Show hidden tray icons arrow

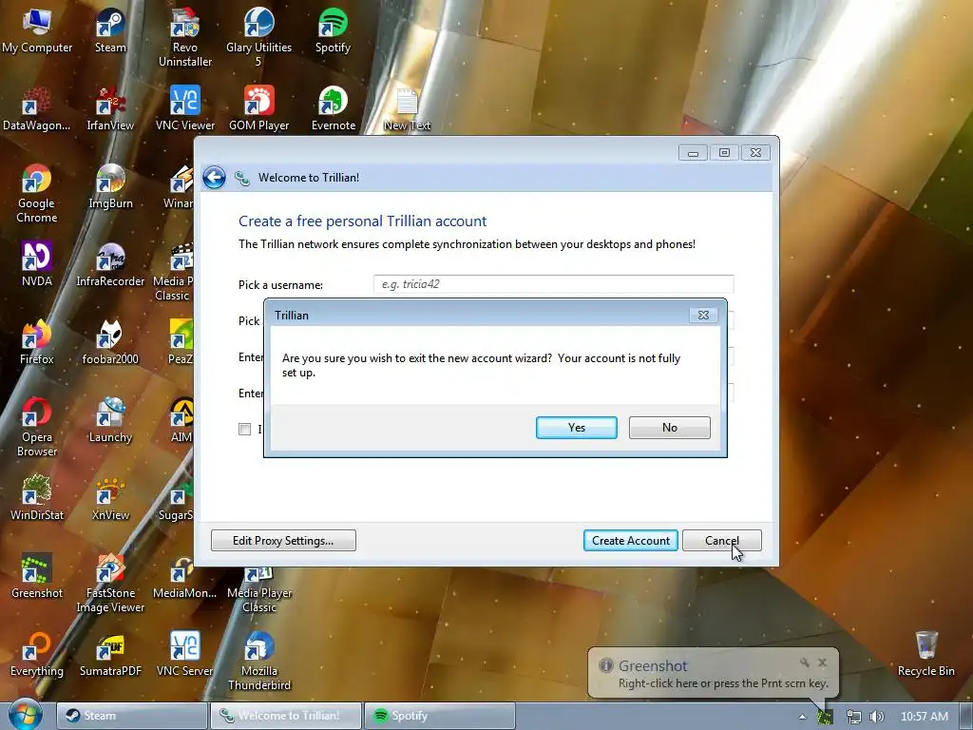coord(802,717)
